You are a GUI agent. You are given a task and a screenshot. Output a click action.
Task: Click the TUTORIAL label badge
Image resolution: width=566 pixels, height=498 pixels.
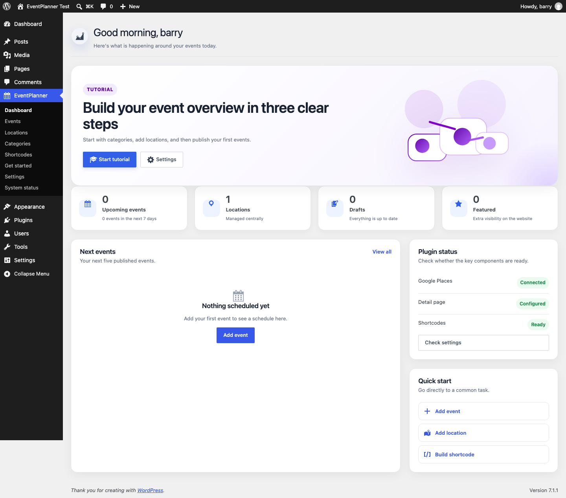pos(100,90)
